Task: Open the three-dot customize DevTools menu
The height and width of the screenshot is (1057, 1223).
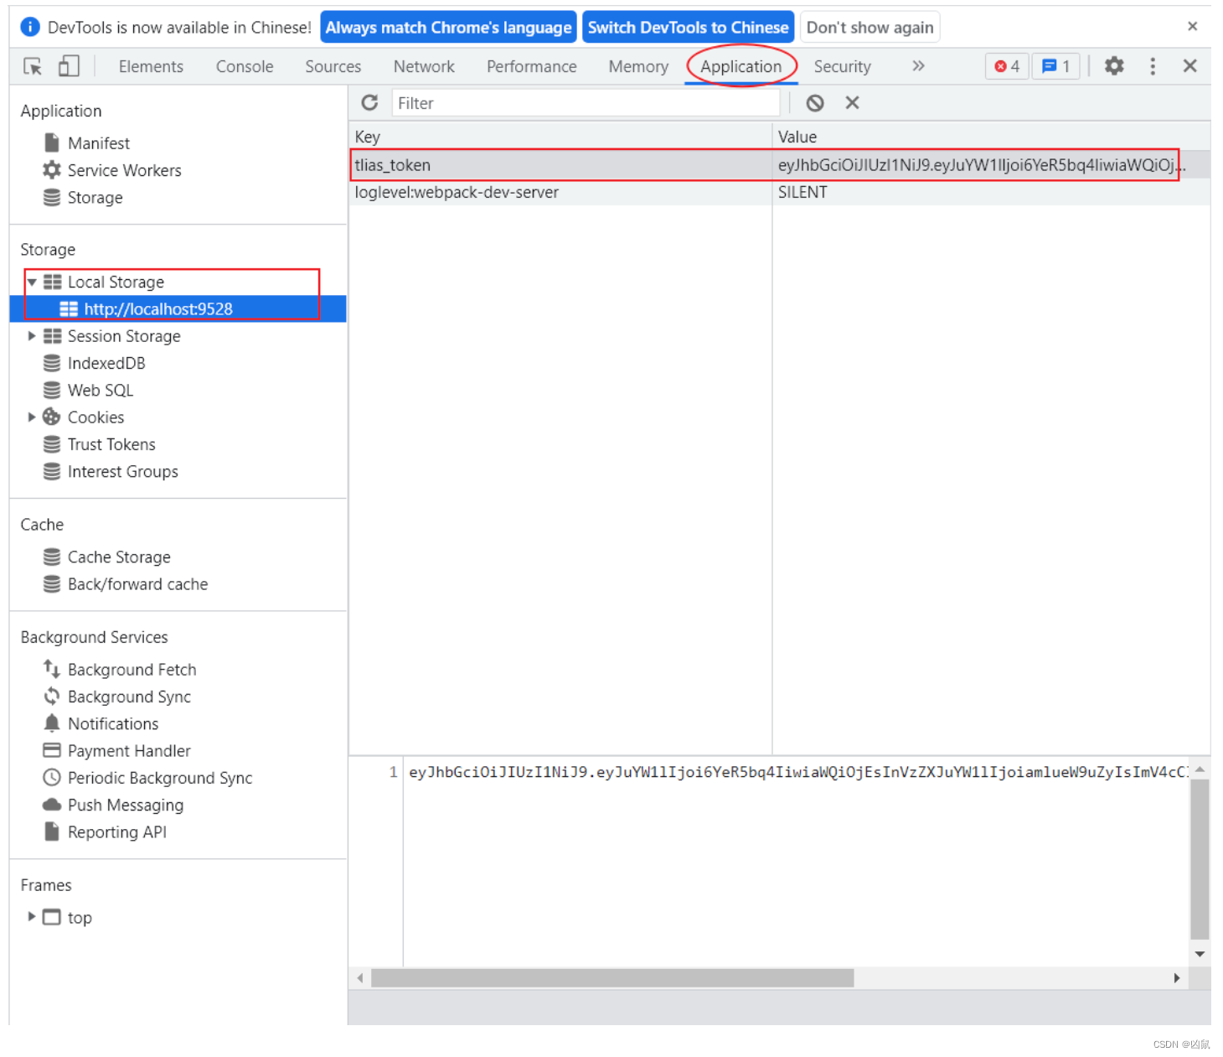Action: [1153, 66]
